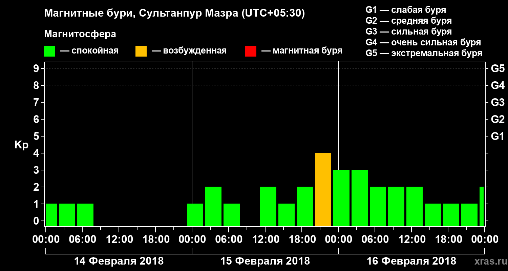Select the Kp 3 bar crossing midnight into 16 February
The image size is (508, 271).
pyautogui.click(x=341, y=198)
